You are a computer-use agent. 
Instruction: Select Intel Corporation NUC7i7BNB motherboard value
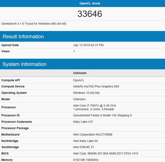(x=93, y=135)
